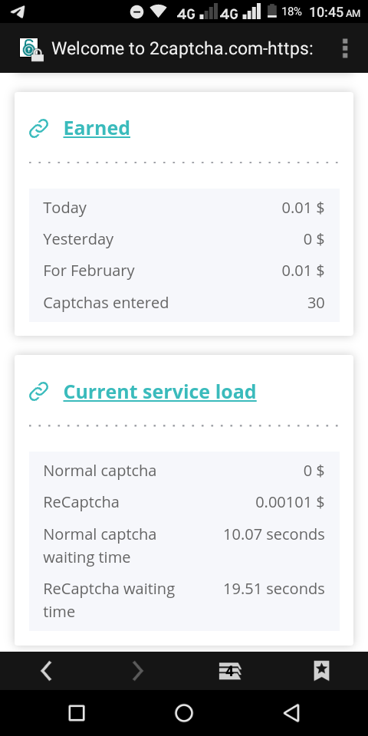Open the tabs switcher showing 4 tabs
This screenshot has height=736, width=368.
(x=230, y=672)
